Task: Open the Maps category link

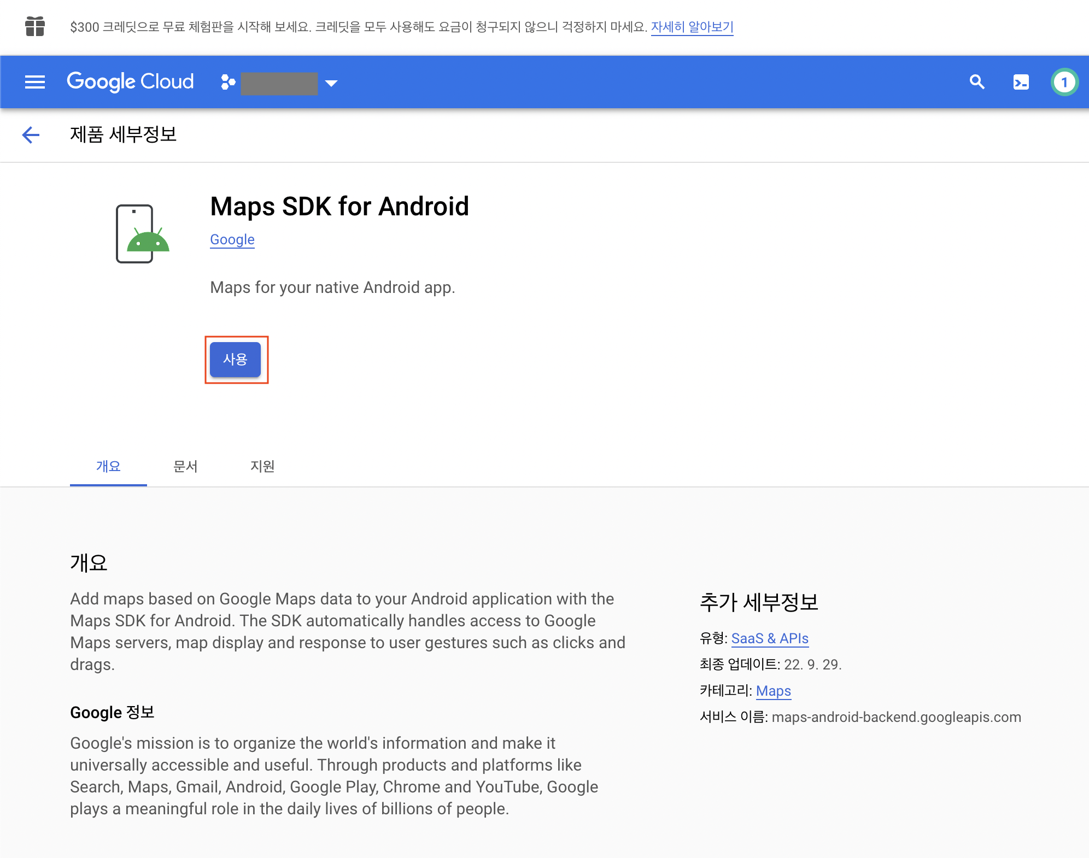Action: tap(773, 691)
